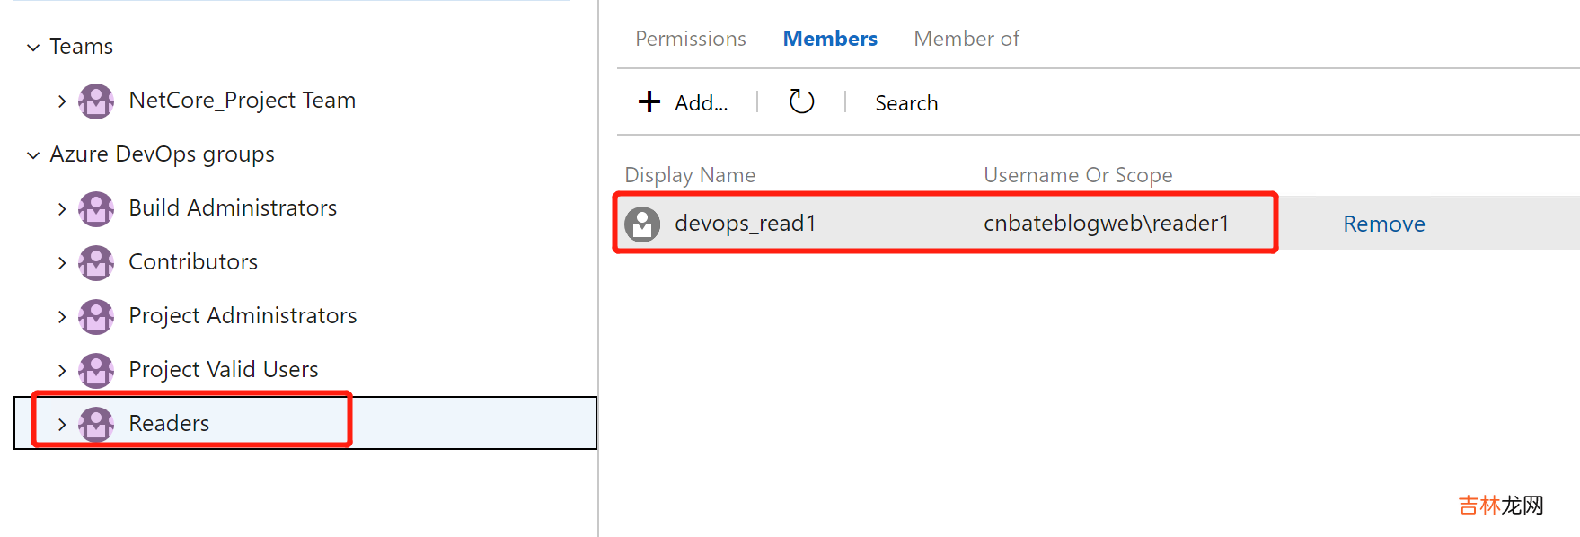
Task: Select Project Valid Users in the tree
Action: pyautogui.click(x=223, y=370)
